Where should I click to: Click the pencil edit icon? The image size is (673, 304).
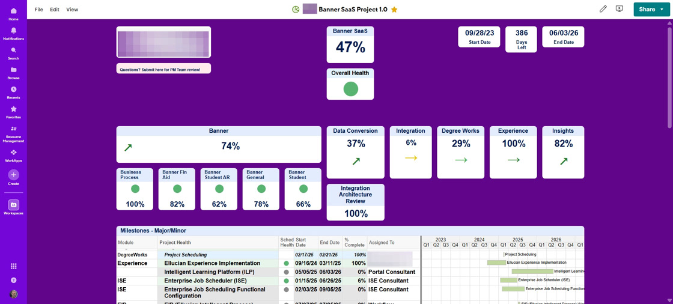click(x=603, y=9)
